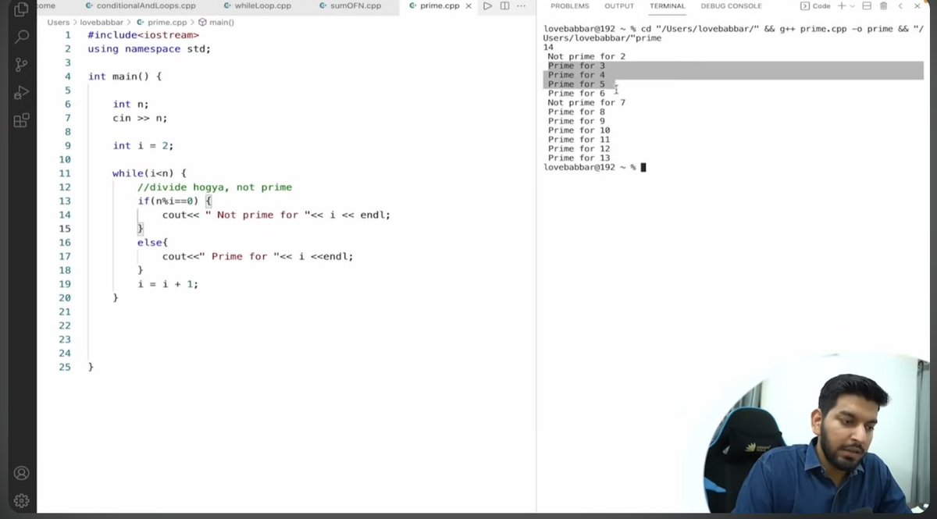Screen dimensions: 937x519
Task: Click the 'while(i<n) {' line
Action: (x=150, y=173)
